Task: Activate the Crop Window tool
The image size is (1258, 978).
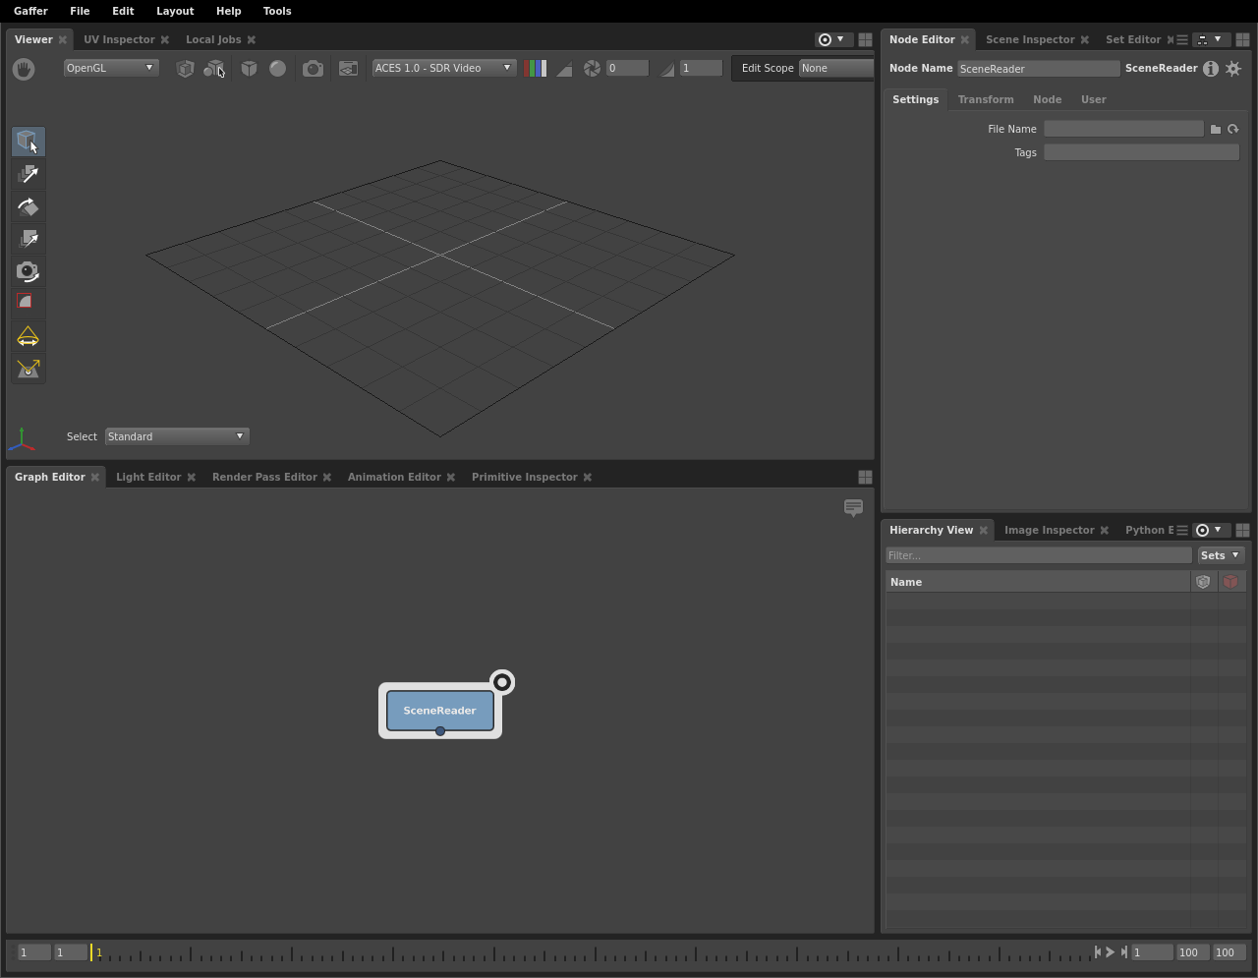Action: (29, 303)
